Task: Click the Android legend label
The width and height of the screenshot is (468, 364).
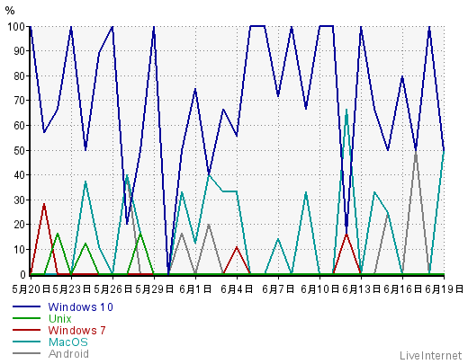Action: click(x=68, y=353)
